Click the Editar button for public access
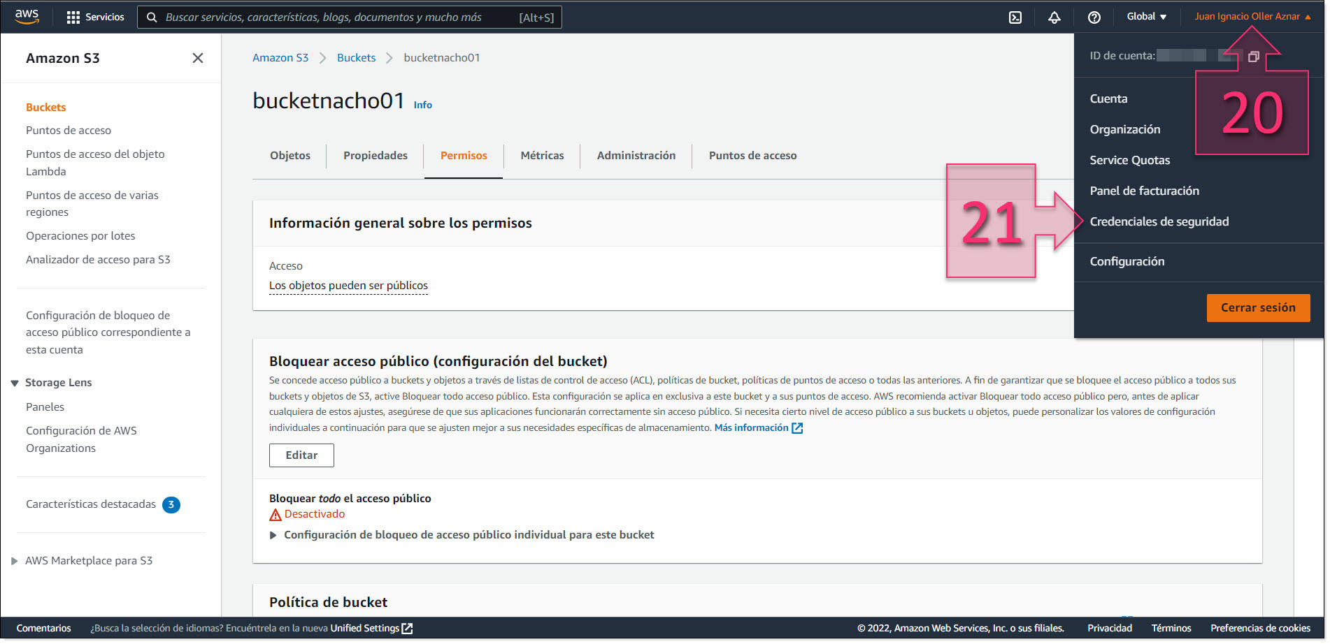 (301, 455)
